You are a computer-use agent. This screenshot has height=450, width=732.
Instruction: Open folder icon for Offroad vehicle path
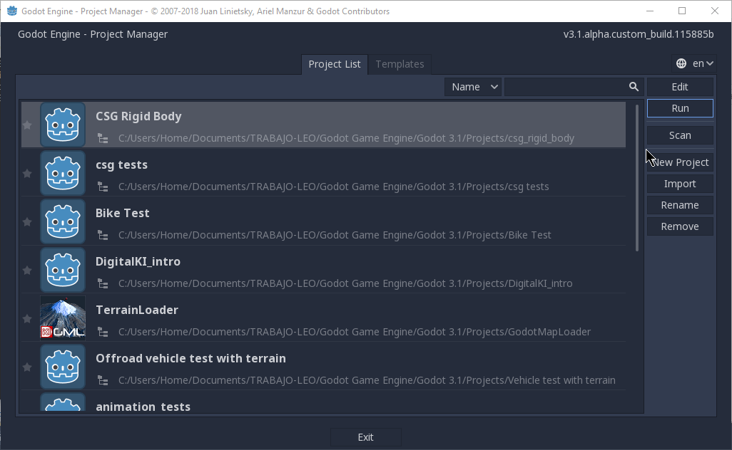coord(103,381)
